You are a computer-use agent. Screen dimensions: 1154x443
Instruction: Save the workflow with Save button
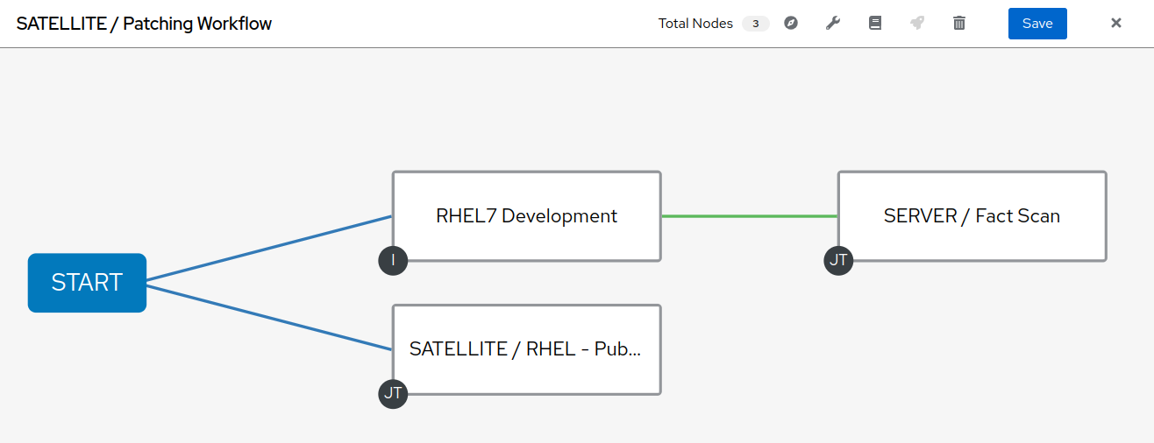[x=1037, y=24]
